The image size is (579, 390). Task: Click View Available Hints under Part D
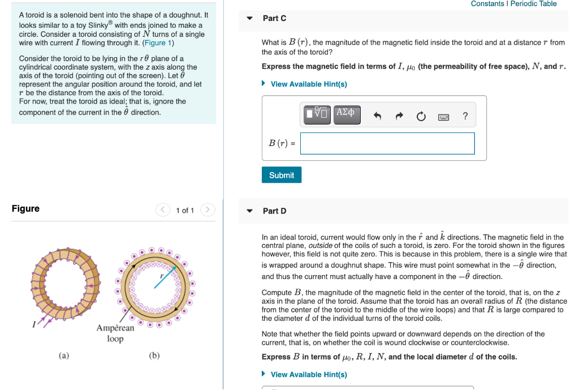[x=308, y=374]
